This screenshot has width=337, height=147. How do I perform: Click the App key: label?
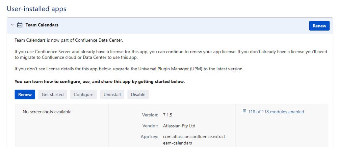[150, 137]
